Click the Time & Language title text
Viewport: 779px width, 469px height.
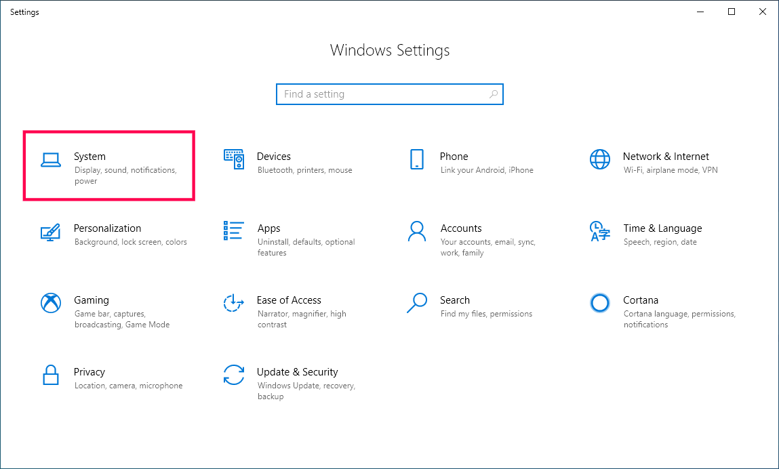[x=663, y=228]
